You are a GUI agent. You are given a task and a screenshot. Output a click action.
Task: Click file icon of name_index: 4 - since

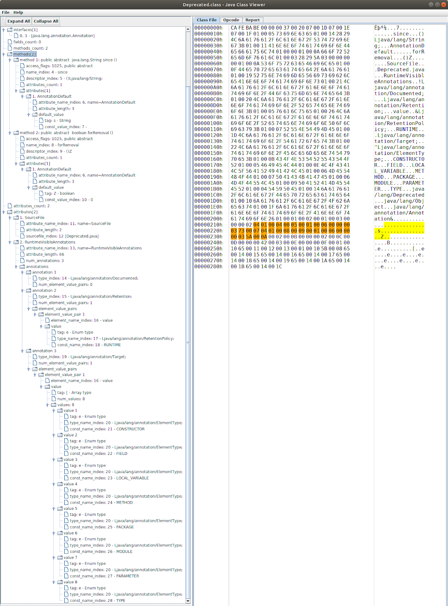point(22,72)
